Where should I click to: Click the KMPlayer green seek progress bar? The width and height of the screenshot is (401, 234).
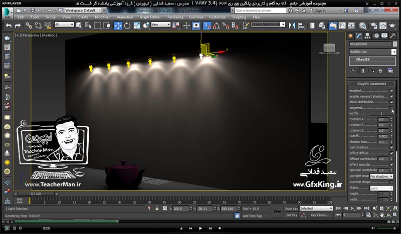click(67, 221)
